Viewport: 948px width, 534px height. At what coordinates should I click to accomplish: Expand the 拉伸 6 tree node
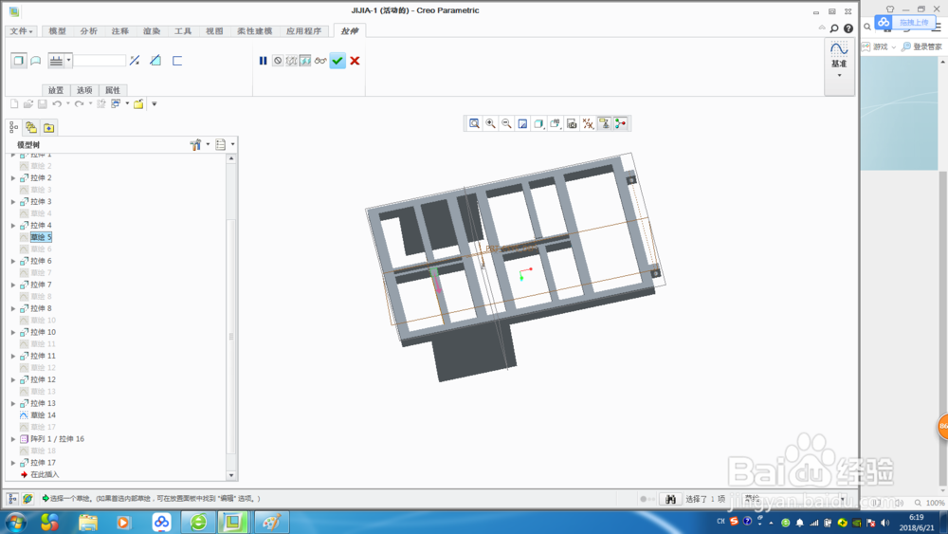tap(13, 261)
